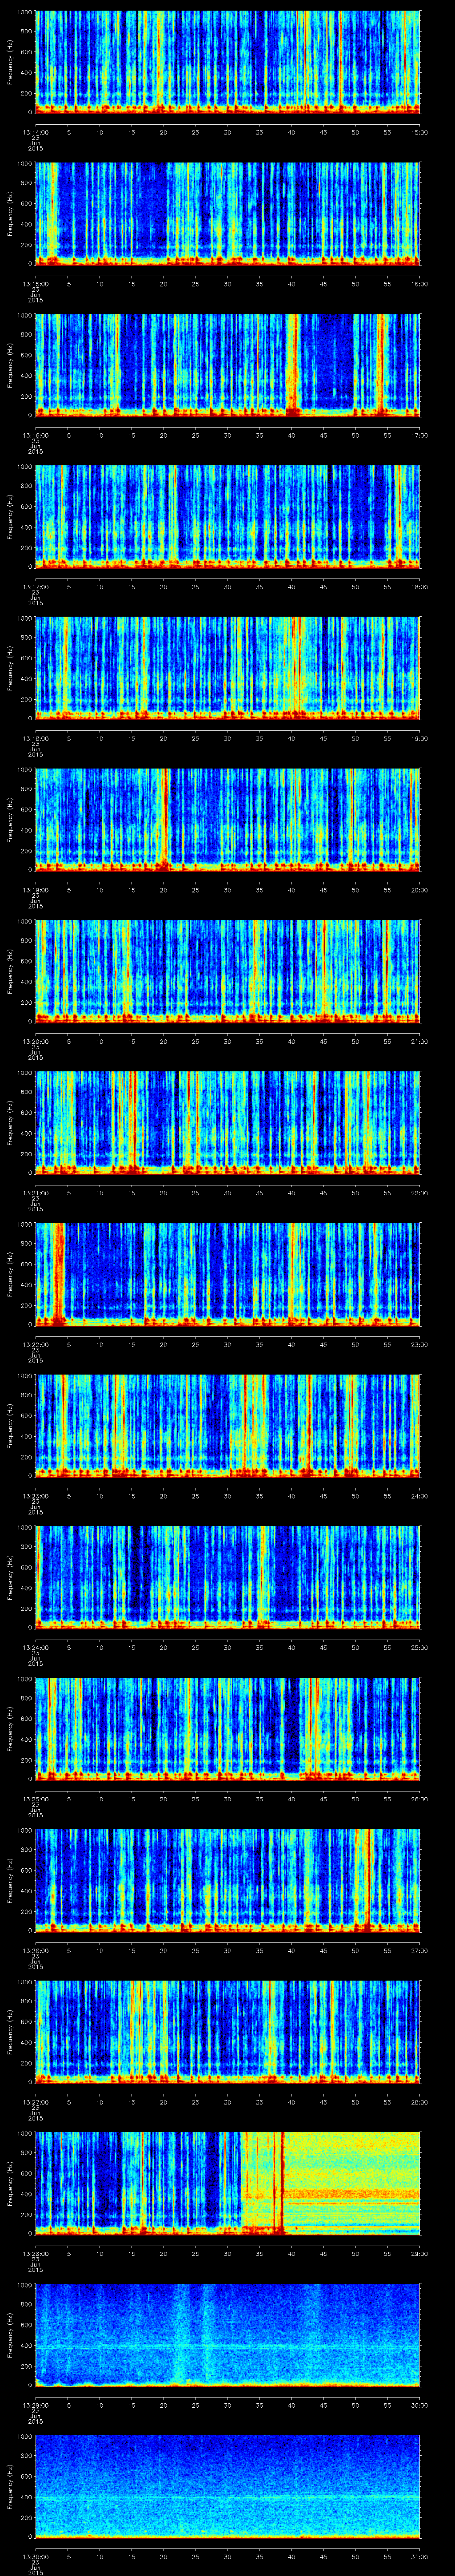Select the 13:17:00 time axis label
This screenshot has height=2576, width=455.
[35, 587]
